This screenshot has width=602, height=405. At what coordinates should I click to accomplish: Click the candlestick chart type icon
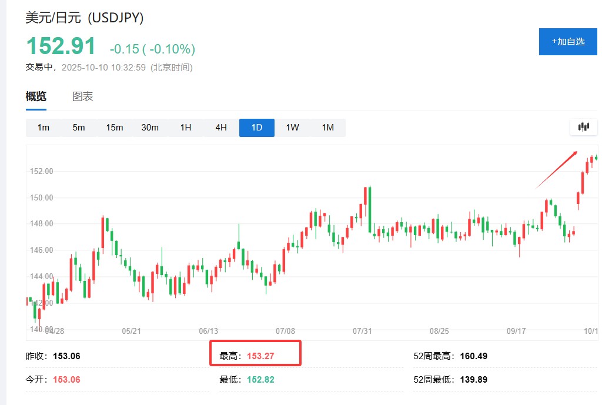[583, 127]
